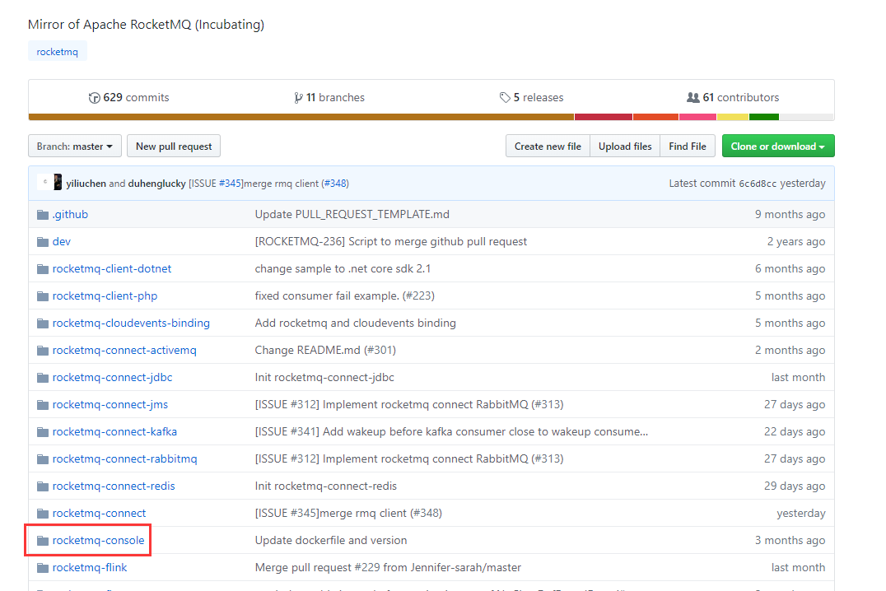
Task: Click the contributors people icon
Action: coord(692,98)
